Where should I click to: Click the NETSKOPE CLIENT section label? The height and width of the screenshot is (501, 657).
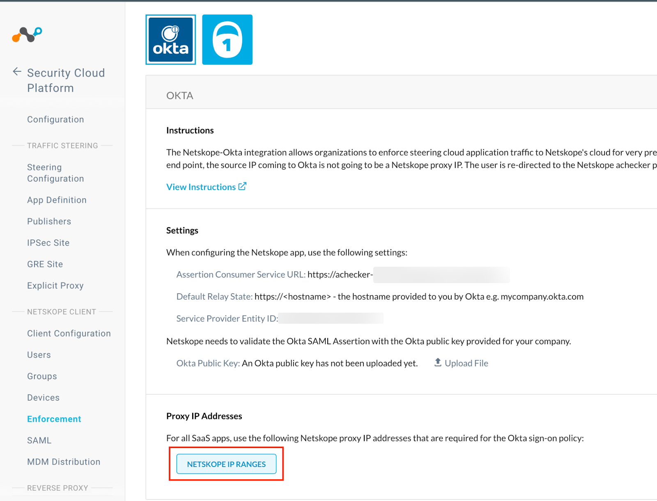point(62,312)
